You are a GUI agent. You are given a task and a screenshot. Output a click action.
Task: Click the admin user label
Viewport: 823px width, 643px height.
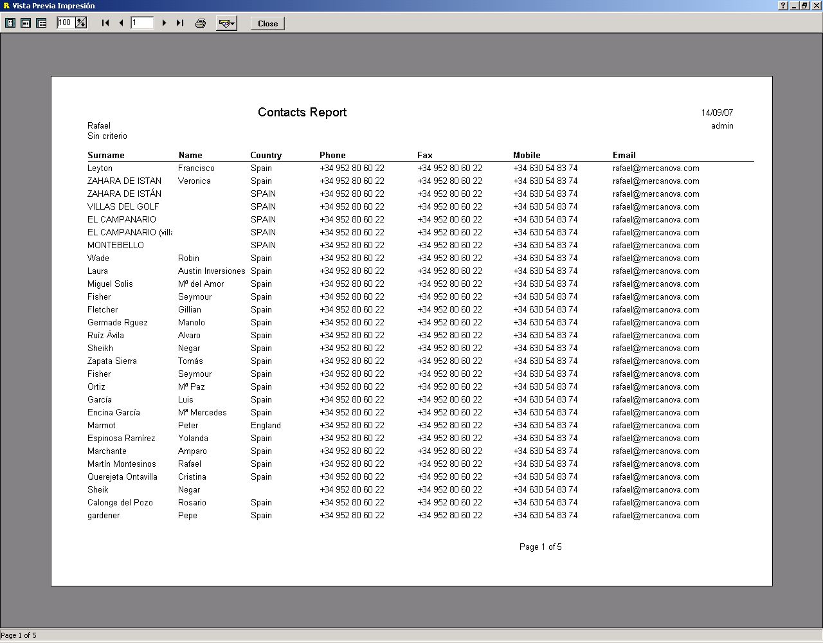[722, 126]
